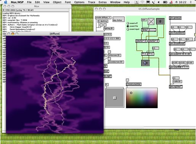The height and width of the screenshot is (144, 196).
Task: Click the 'dsp status' message box
Action: 118,19
